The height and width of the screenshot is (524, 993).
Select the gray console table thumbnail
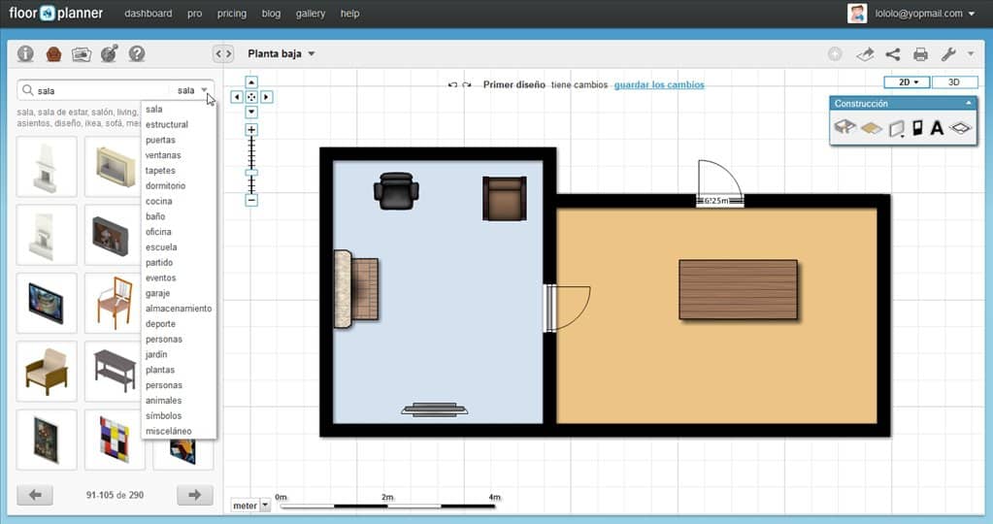115,372
